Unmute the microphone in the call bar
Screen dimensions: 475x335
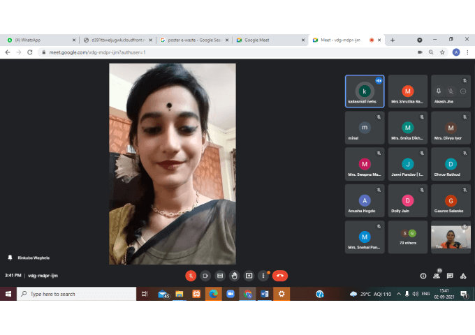click(191, 276)
